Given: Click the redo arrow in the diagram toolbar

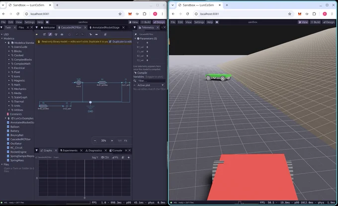Looking at the screenshot, I should [82, 34].
